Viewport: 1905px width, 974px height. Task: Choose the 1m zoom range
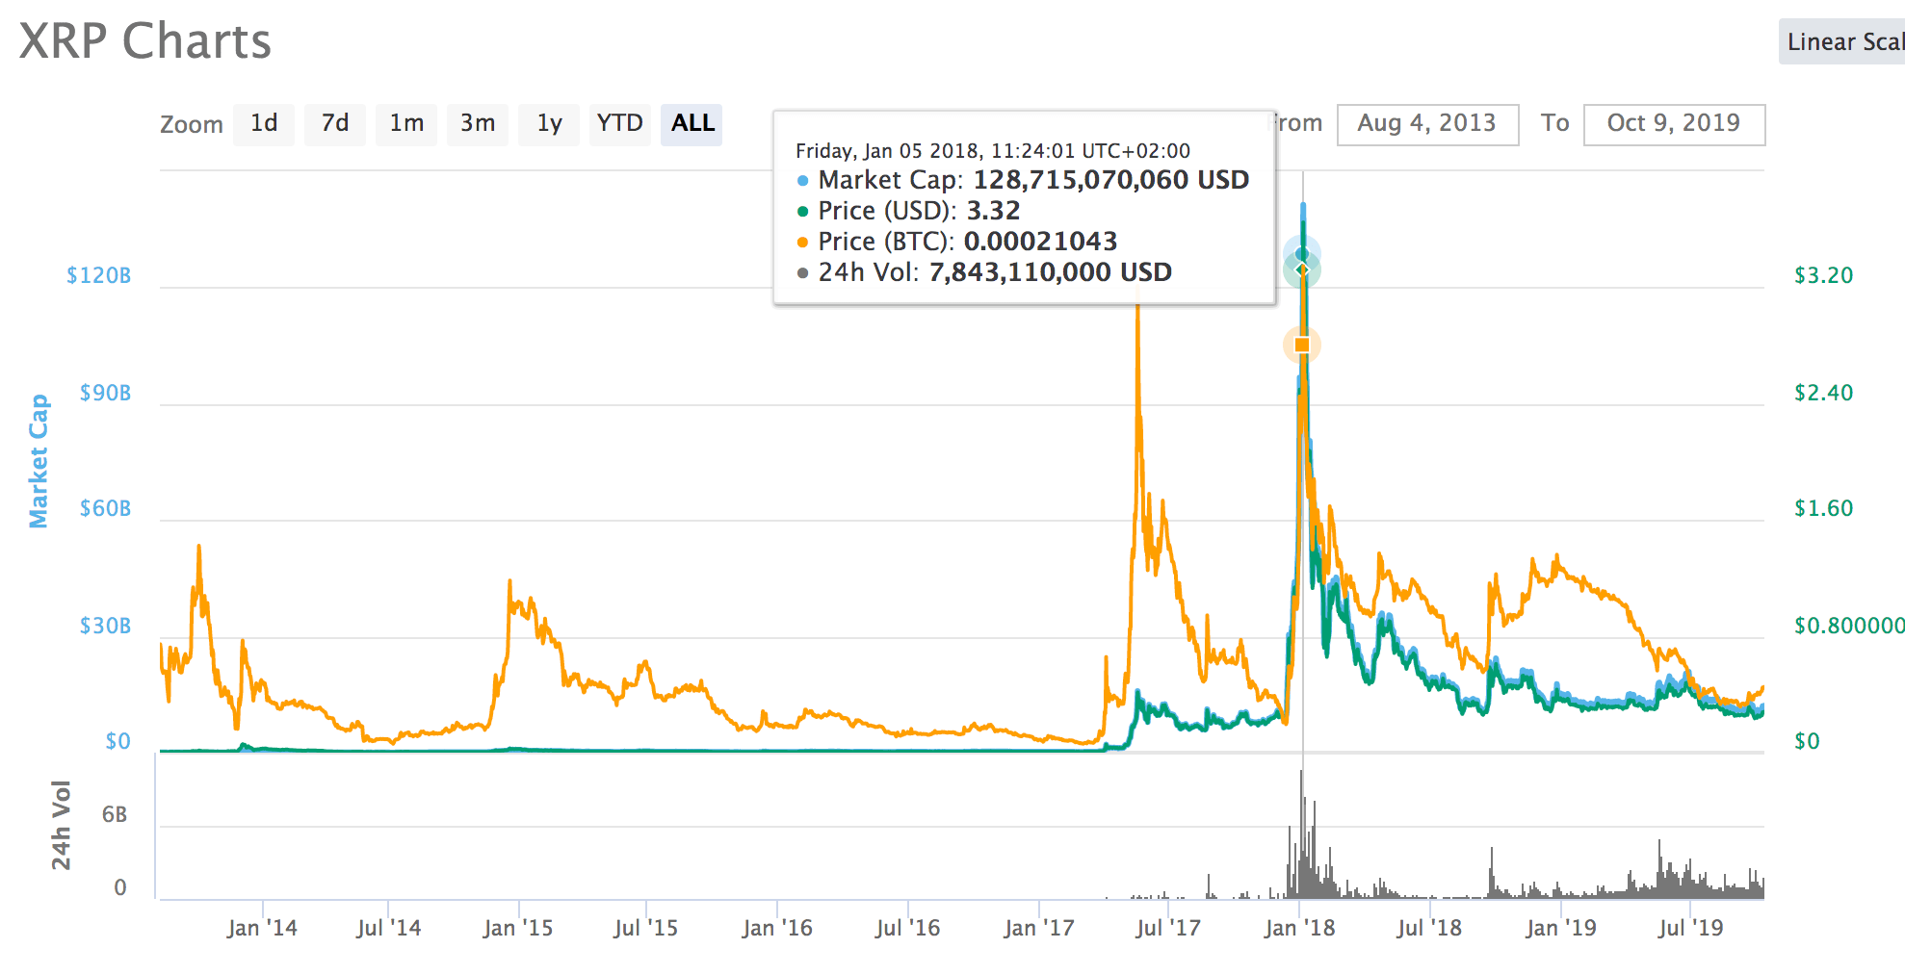[406, 124]
